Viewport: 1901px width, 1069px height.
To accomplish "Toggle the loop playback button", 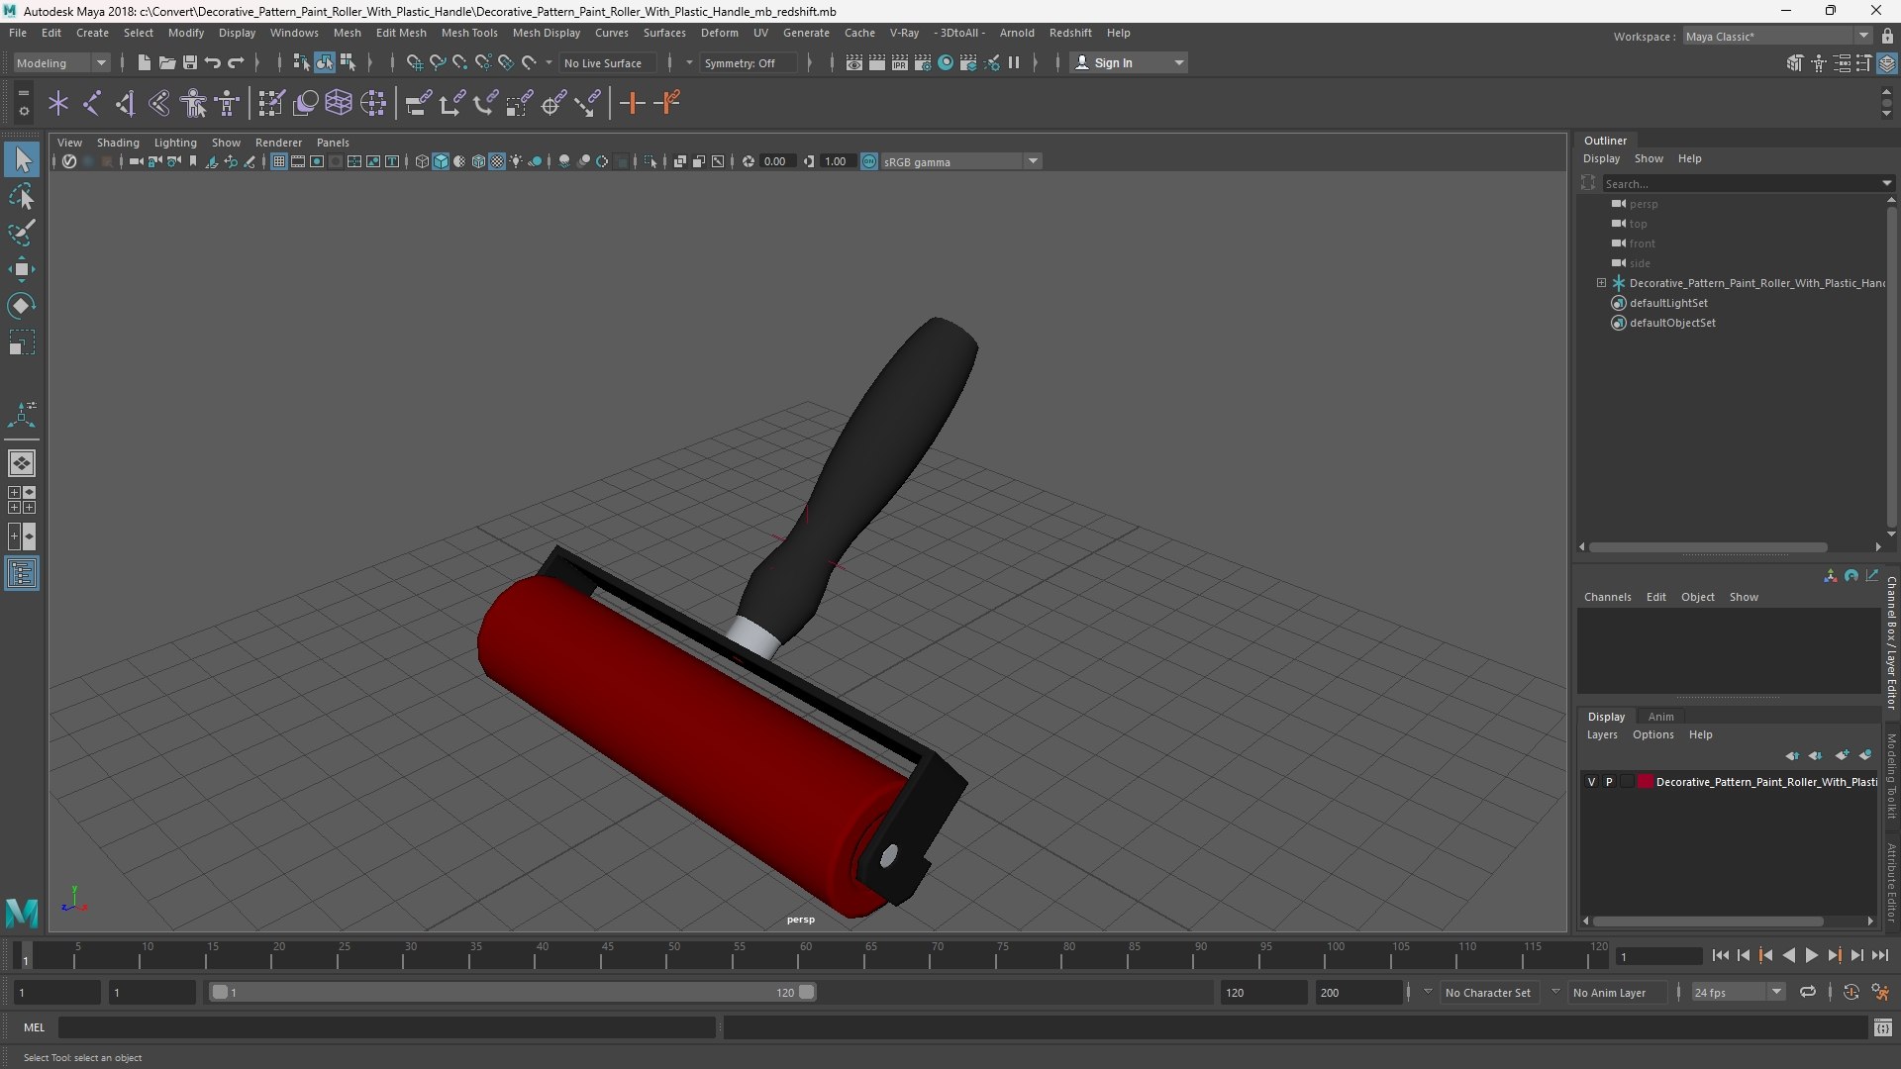I will tap(1808, 992).
